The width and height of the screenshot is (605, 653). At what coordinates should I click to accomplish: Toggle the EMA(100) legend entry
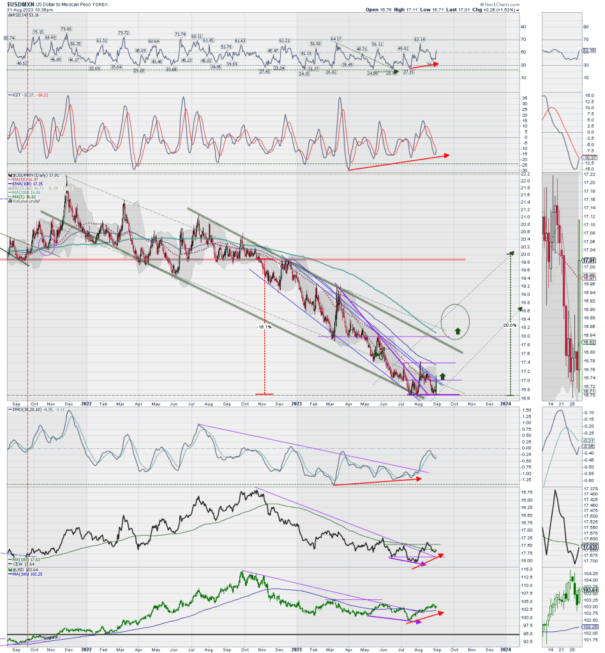coord(22,184)
